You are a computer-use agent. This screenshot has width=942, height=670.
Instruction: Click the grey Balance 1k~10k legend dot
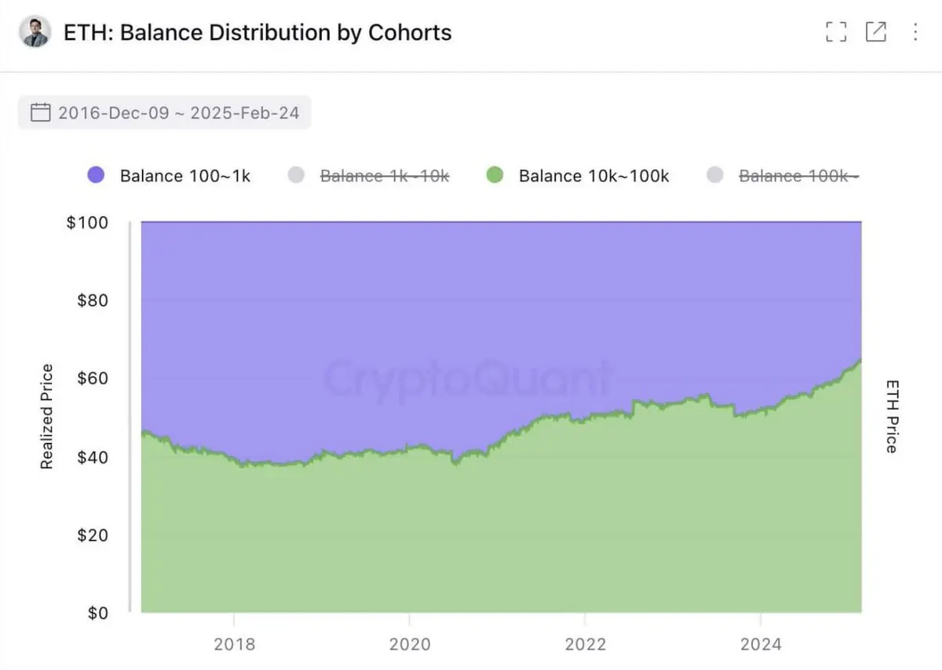pyautogui.click(x=296, y=175)
